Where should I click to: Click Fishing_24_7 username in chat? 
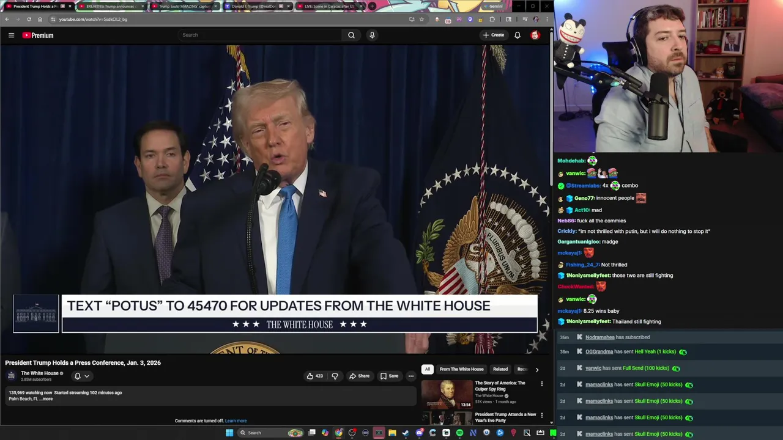click(x=582, y=265)
